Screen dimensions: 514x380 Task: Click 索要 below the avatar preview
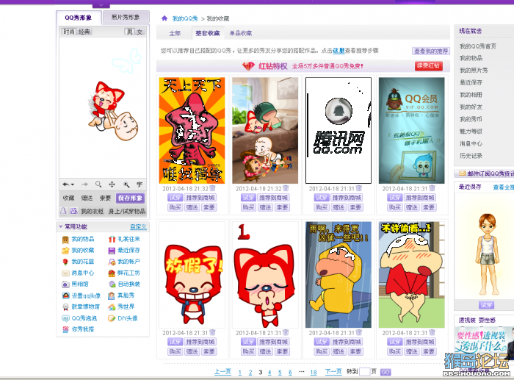point(105,198)
